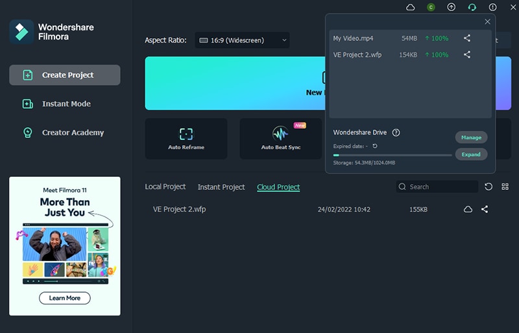Select My Video.mp4 in the upload list
The width and height of the screenshot is (519, 333).
(x=353, y=38)
